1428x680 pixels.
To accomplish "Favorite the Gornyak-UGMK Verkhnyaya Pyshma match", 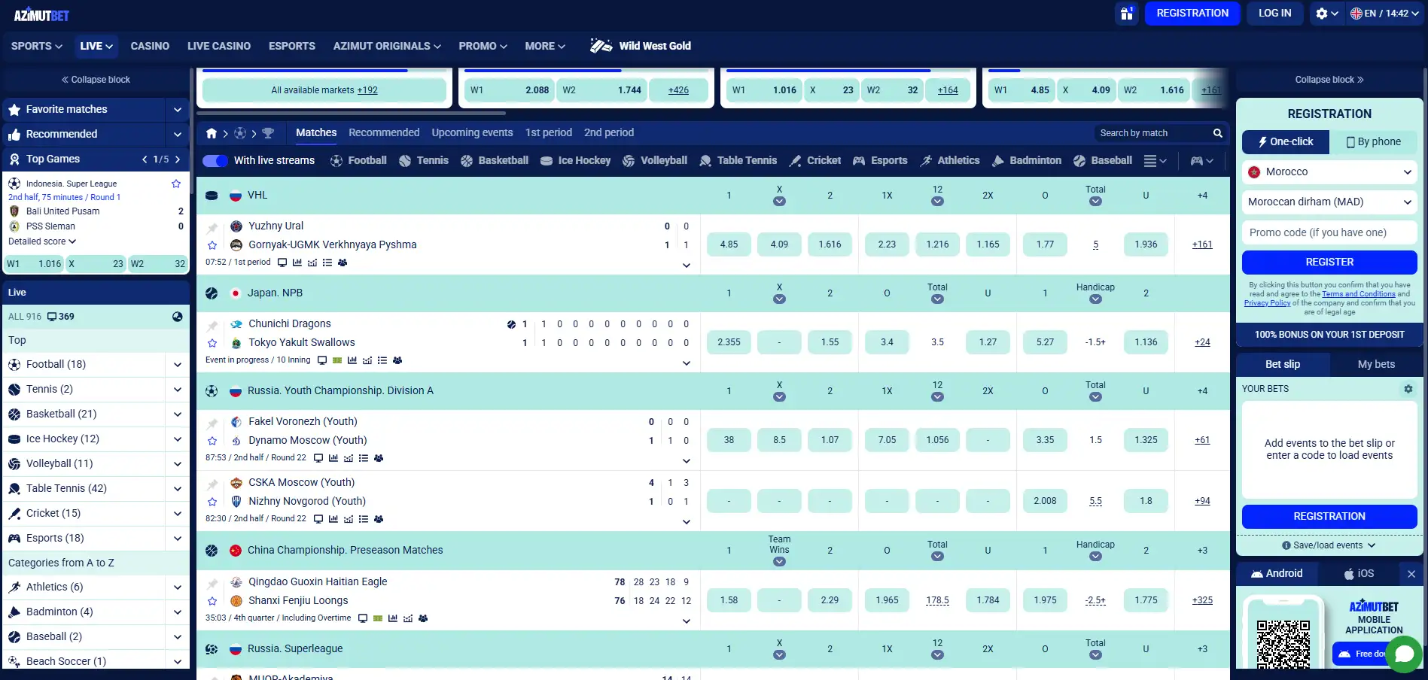I will pyautogui.click(x=212, y=245).
